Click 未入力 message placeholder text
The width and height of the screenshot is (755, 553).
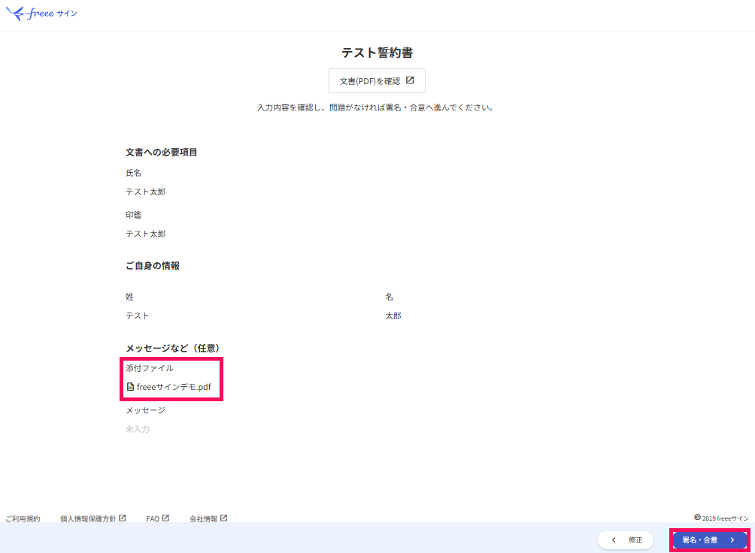click(137, 429)
